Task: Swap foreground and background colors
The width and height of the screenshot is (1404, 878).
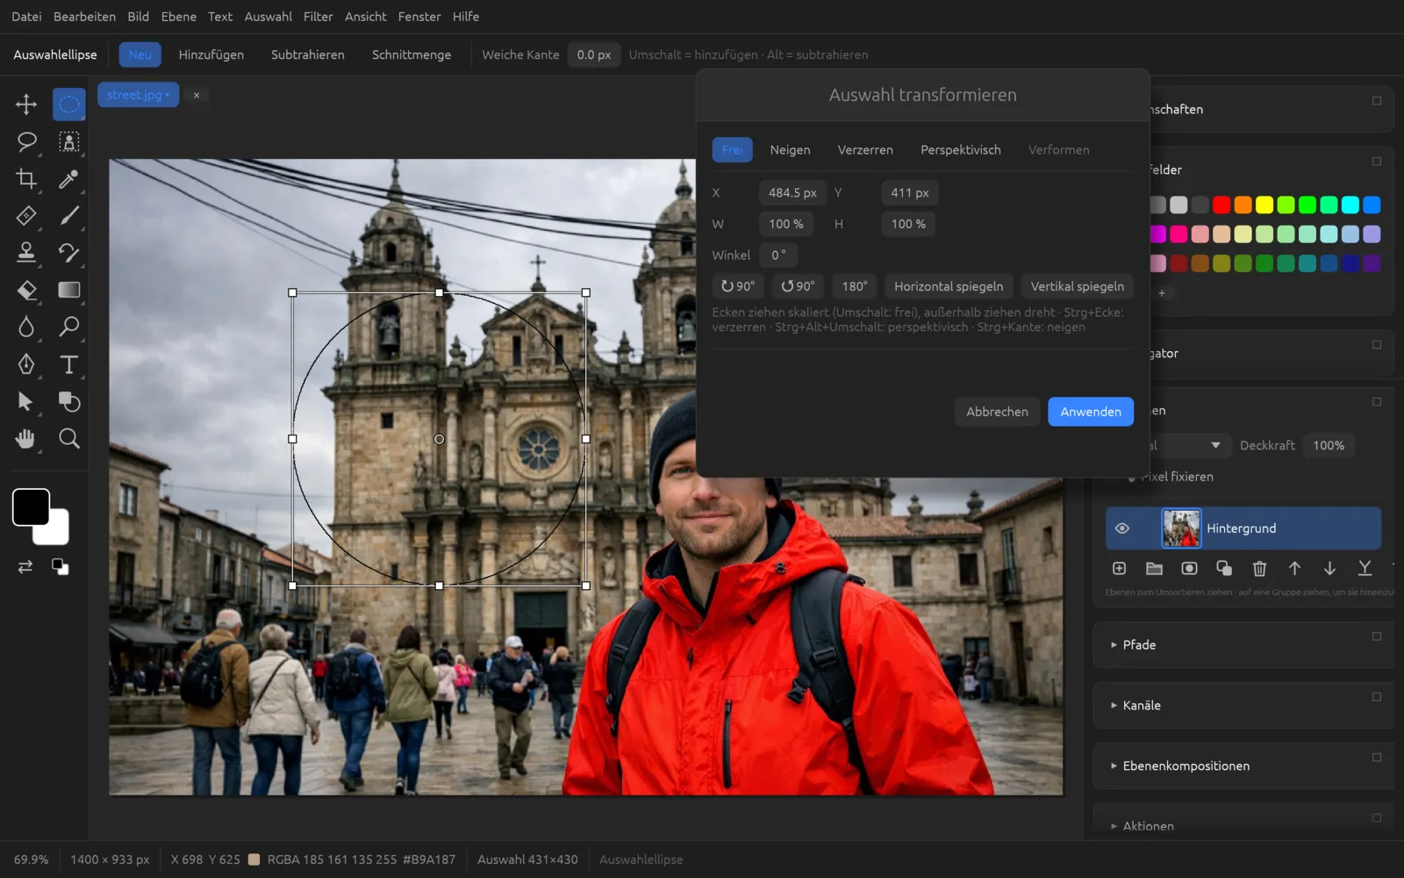Action: click(25, 567)
